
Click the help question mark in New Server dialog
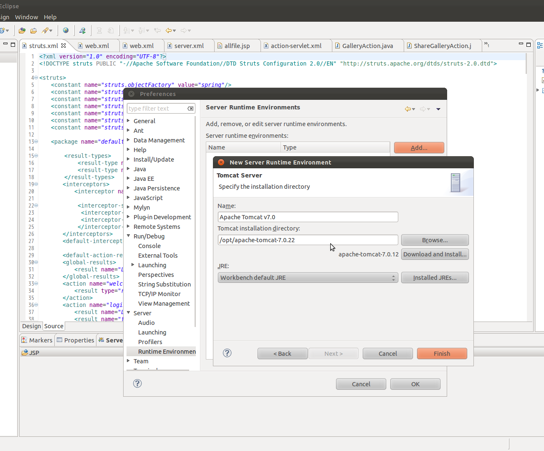227,353
